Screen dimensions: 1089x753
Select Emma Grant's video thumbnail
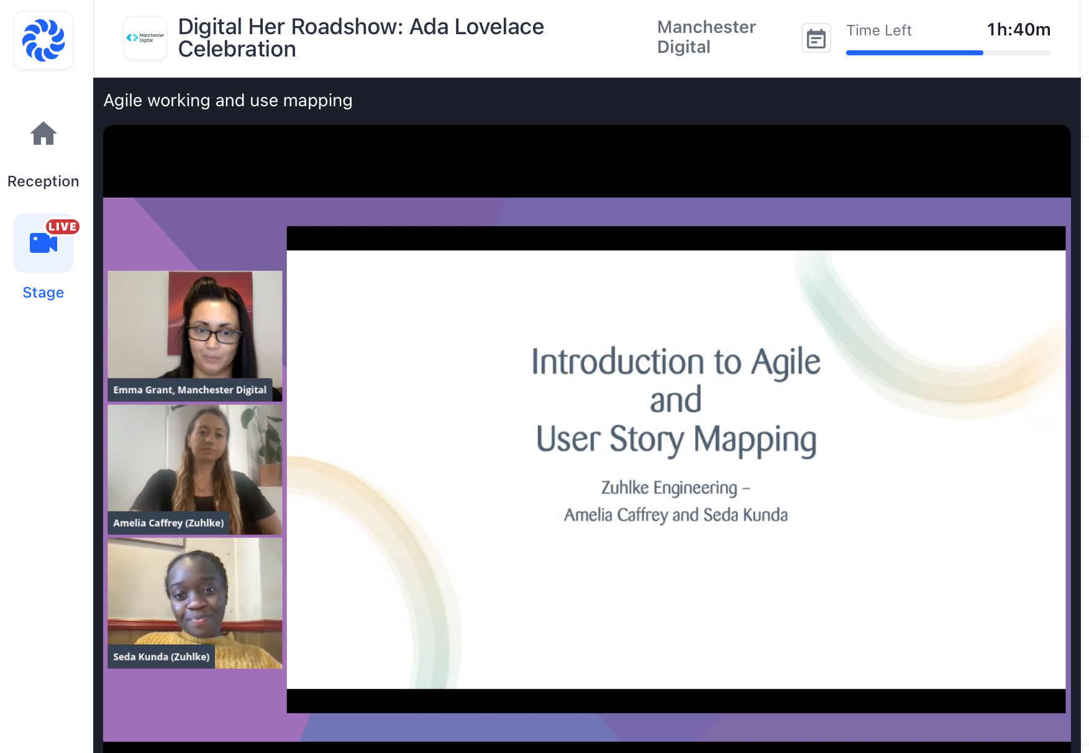click(195, 336)
